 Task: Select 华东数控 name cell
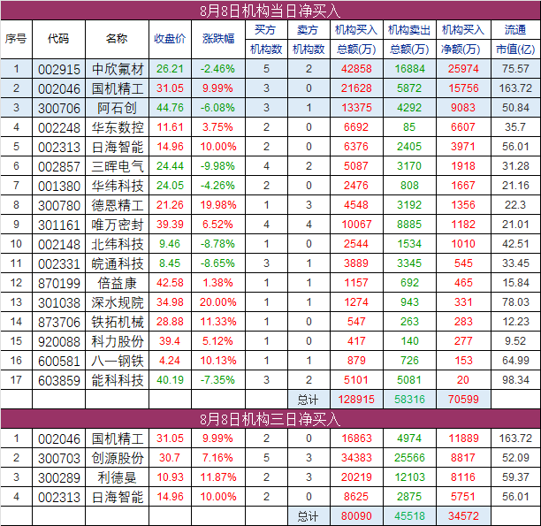click(118, 127)
